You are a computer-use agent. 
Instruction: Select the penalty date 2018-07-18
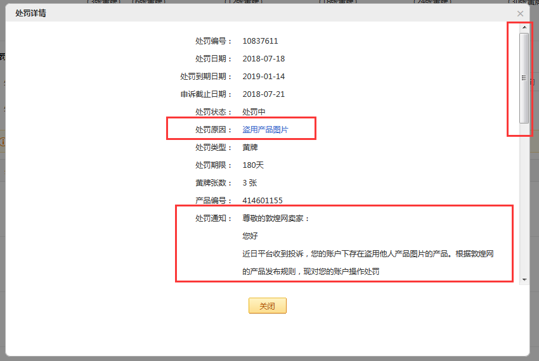click(x=264, y=59)
